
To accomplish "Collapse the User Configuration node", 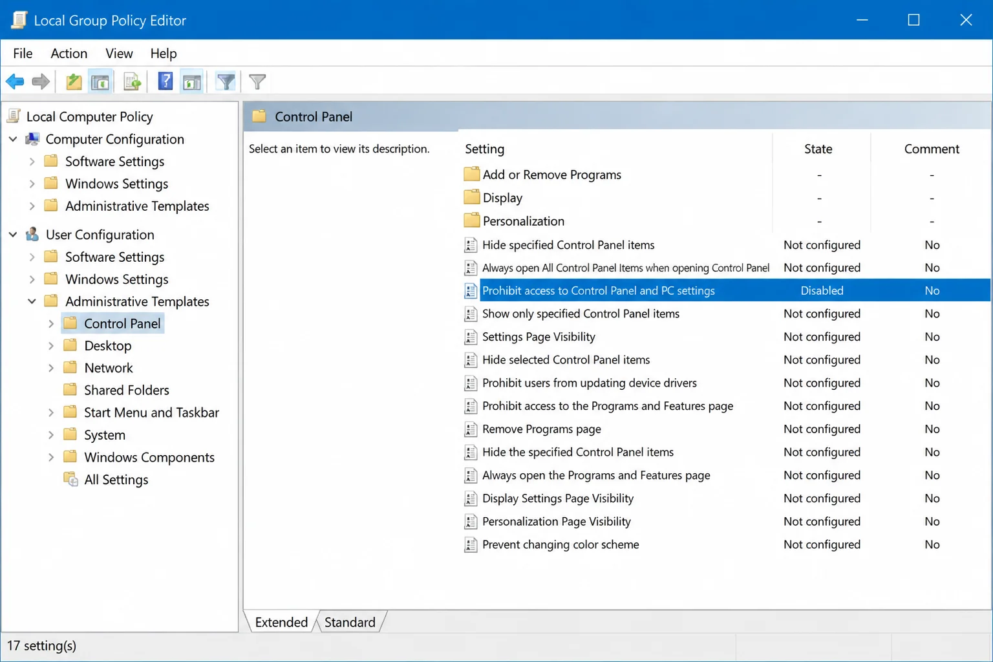I will tap(13, 235).
